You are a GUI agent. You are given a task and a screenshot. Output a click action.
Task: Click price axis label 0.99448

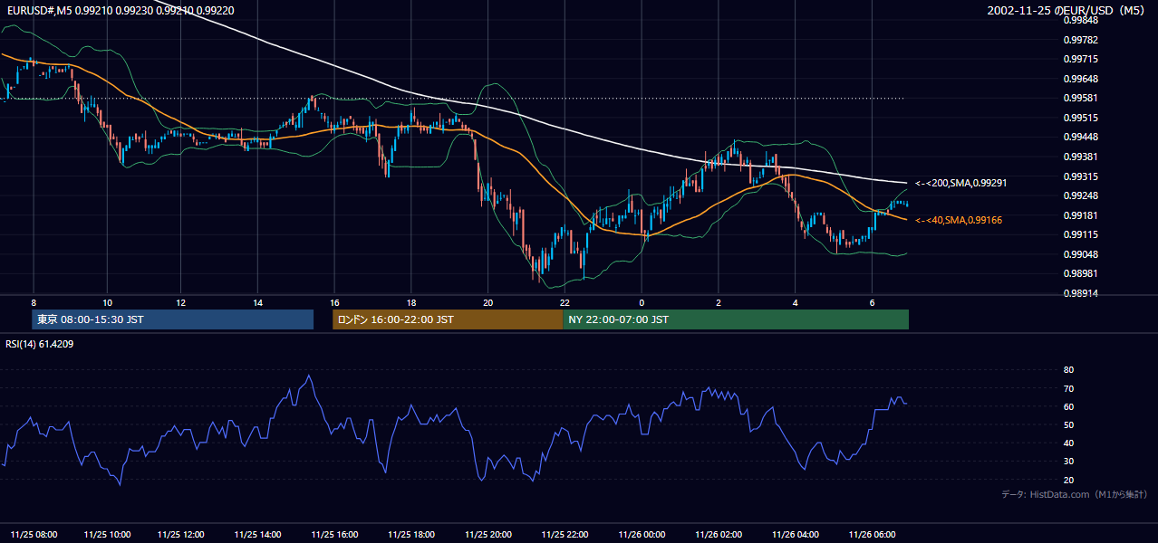(x=1081, y=138)
